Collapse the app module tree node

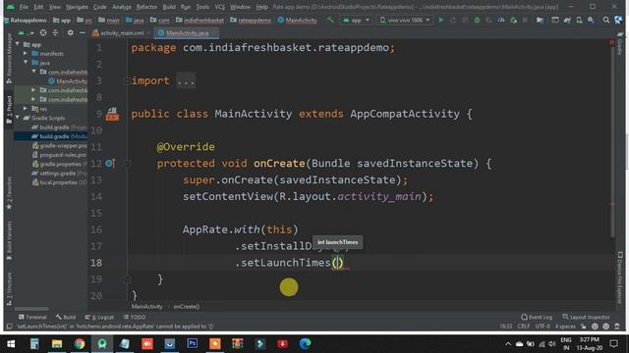[18, 44]
